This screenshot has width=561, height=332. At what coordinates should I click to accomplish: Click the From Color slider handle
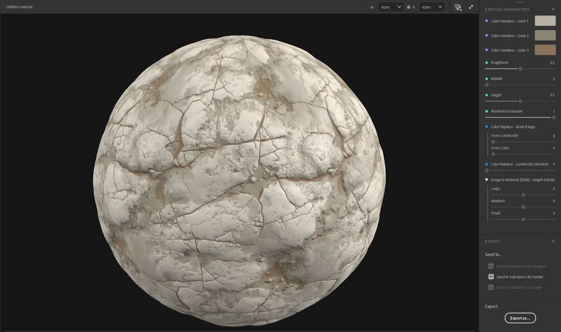pyautogui.click(x=493, y=154)
